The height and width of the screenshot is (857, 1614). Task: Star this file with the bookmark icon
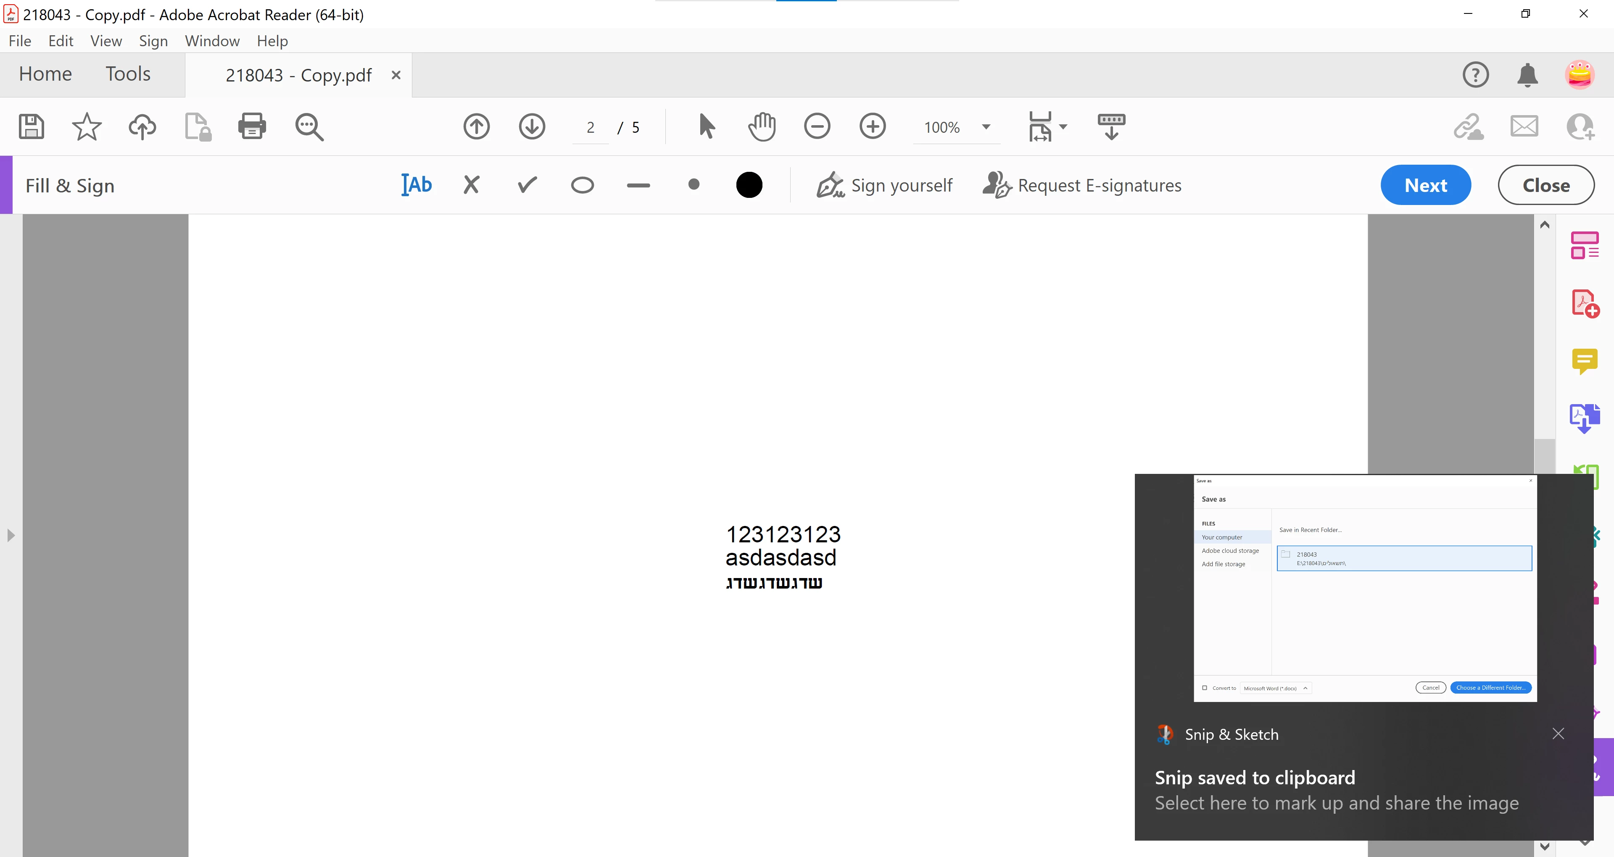pos(87,126)
